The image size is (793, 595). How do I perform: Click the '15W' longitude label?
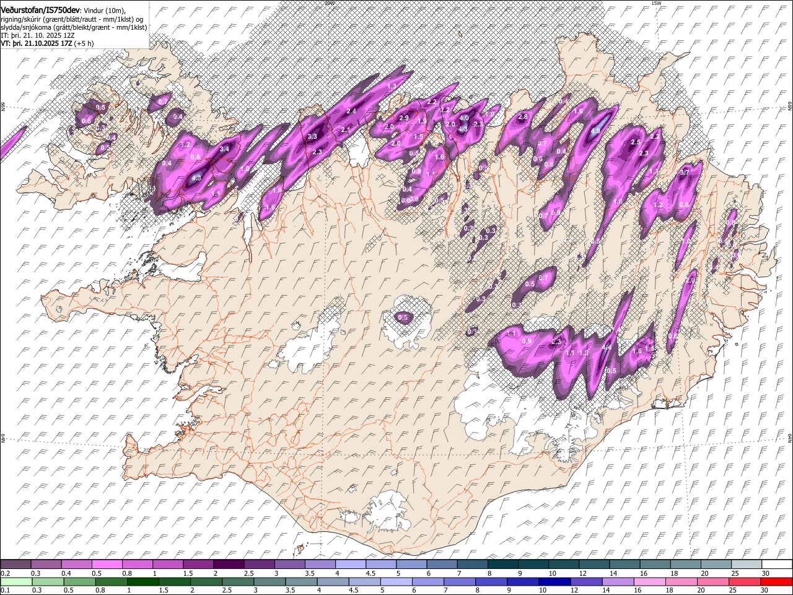(x=655, y=2)
